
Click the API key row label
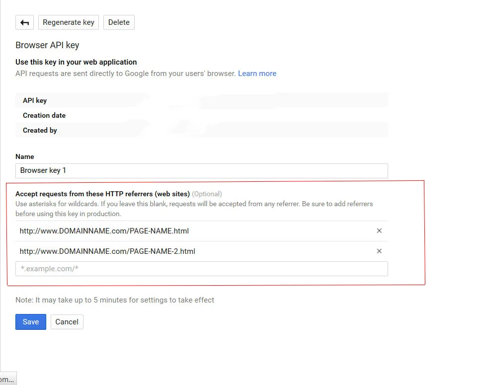(x=35, y=100)
